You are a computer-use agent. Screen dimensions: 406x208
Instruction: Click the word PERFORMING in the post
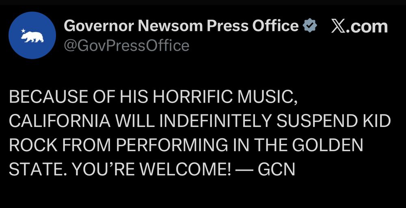171,146
